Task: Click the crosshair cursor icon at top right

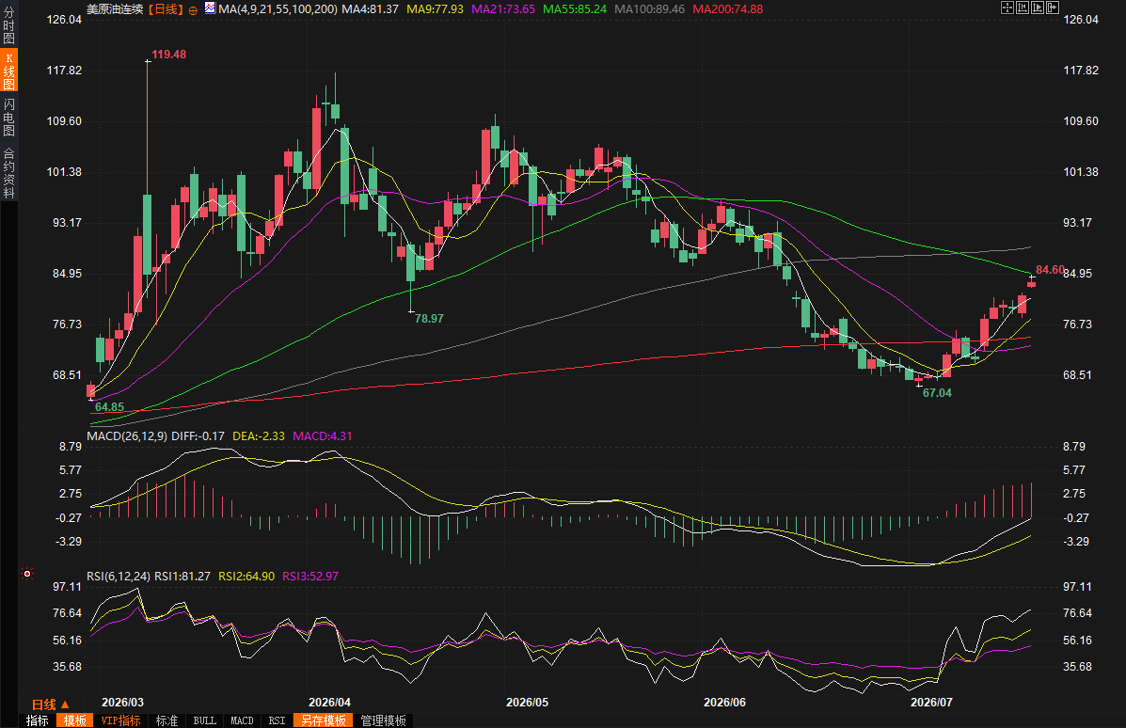Action: click(x=1007, y=8)
